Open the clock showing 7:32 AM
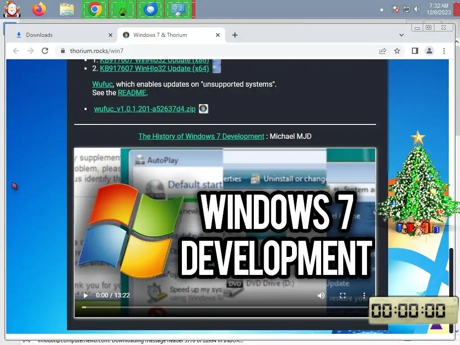The image size is (460, 345). [438, 9]
